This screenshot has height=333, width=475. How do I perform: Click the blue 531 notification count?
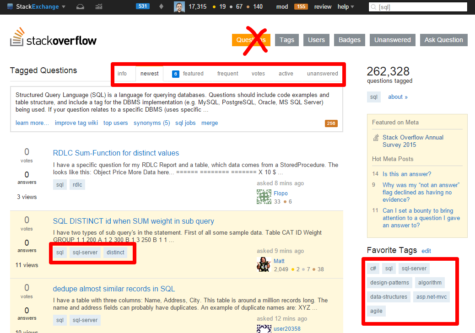tap(143, 6)
